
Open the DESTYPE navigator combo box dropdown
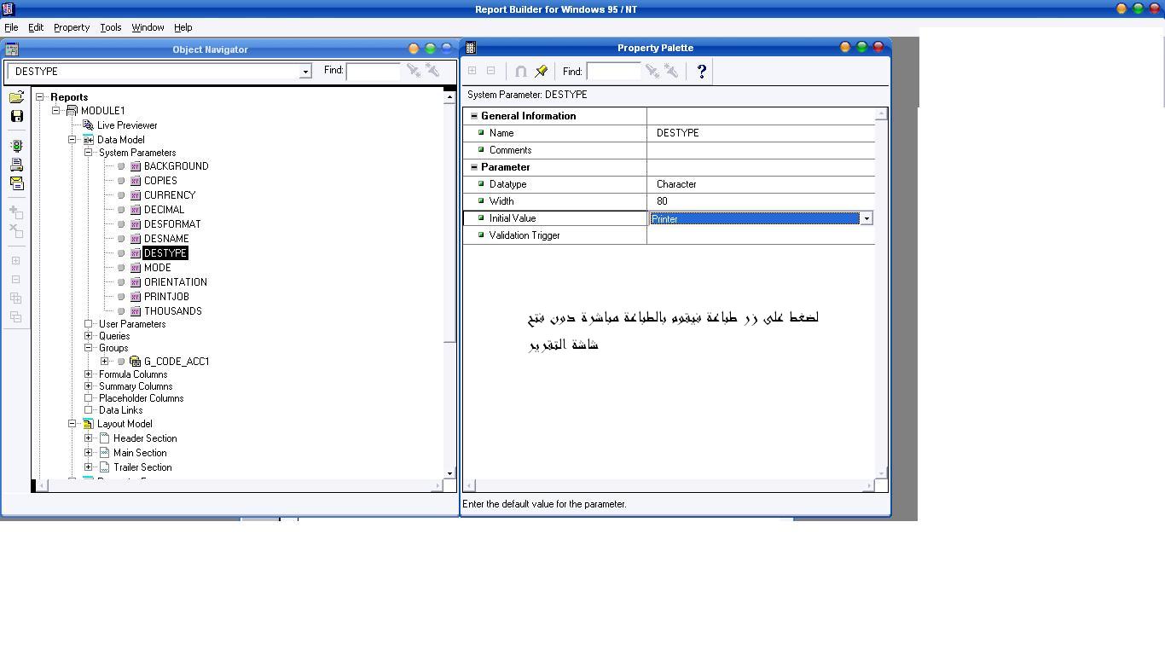pyautogui.click(x=305, y=72)
